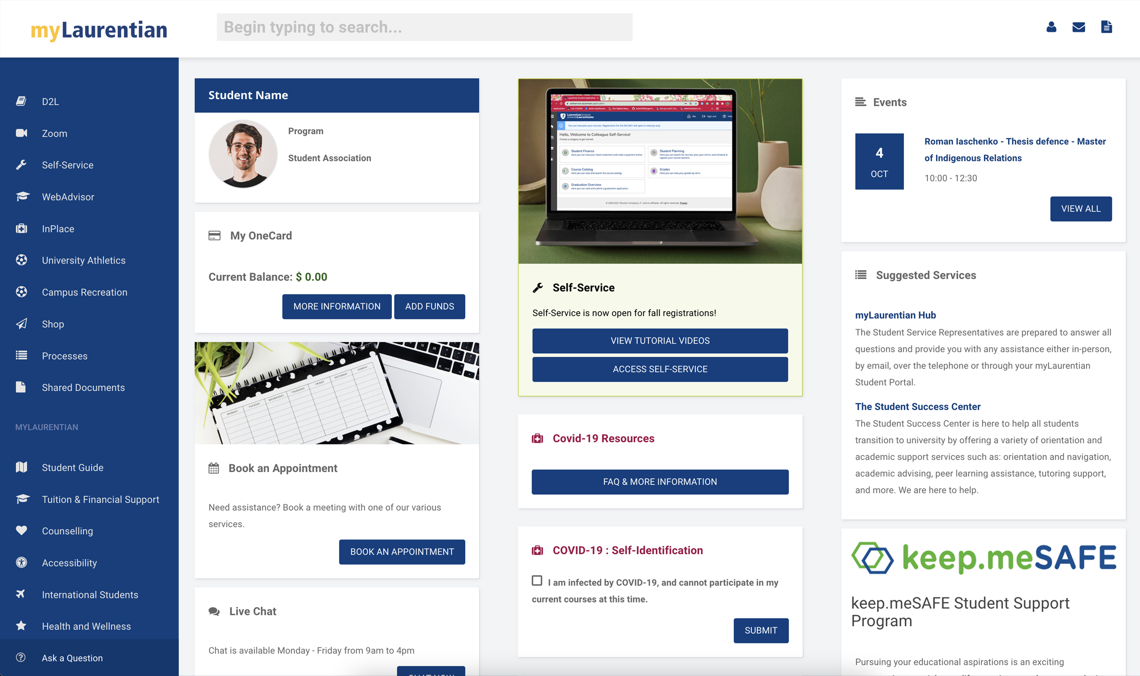Open the user profile icon in header

[1051, 27]
